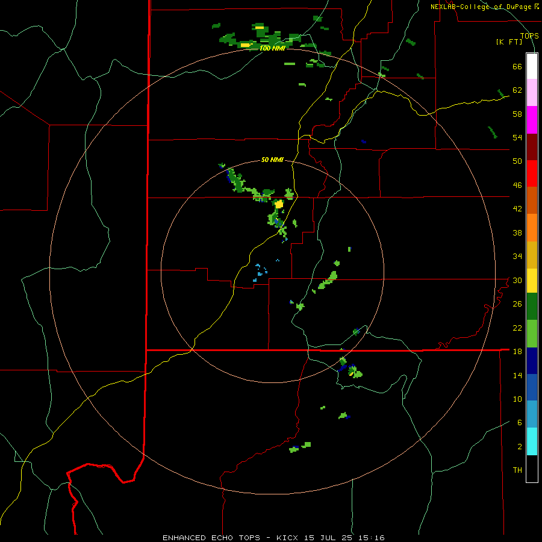Click the 100 NMI range ring label
Image resolution: width=542 pixels, height=542 pixels.
272,48
